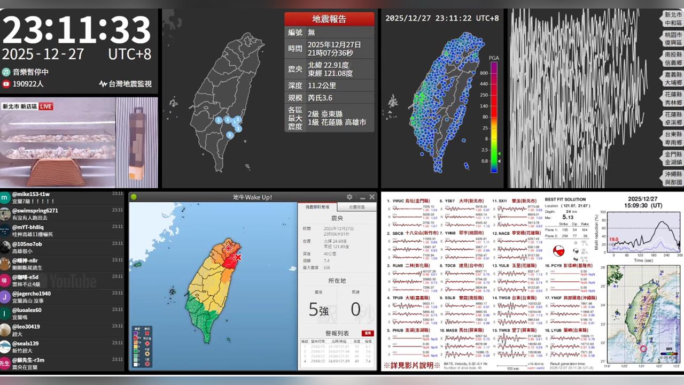Click the music note icon next to 音樂暫停中

point(6,72)
